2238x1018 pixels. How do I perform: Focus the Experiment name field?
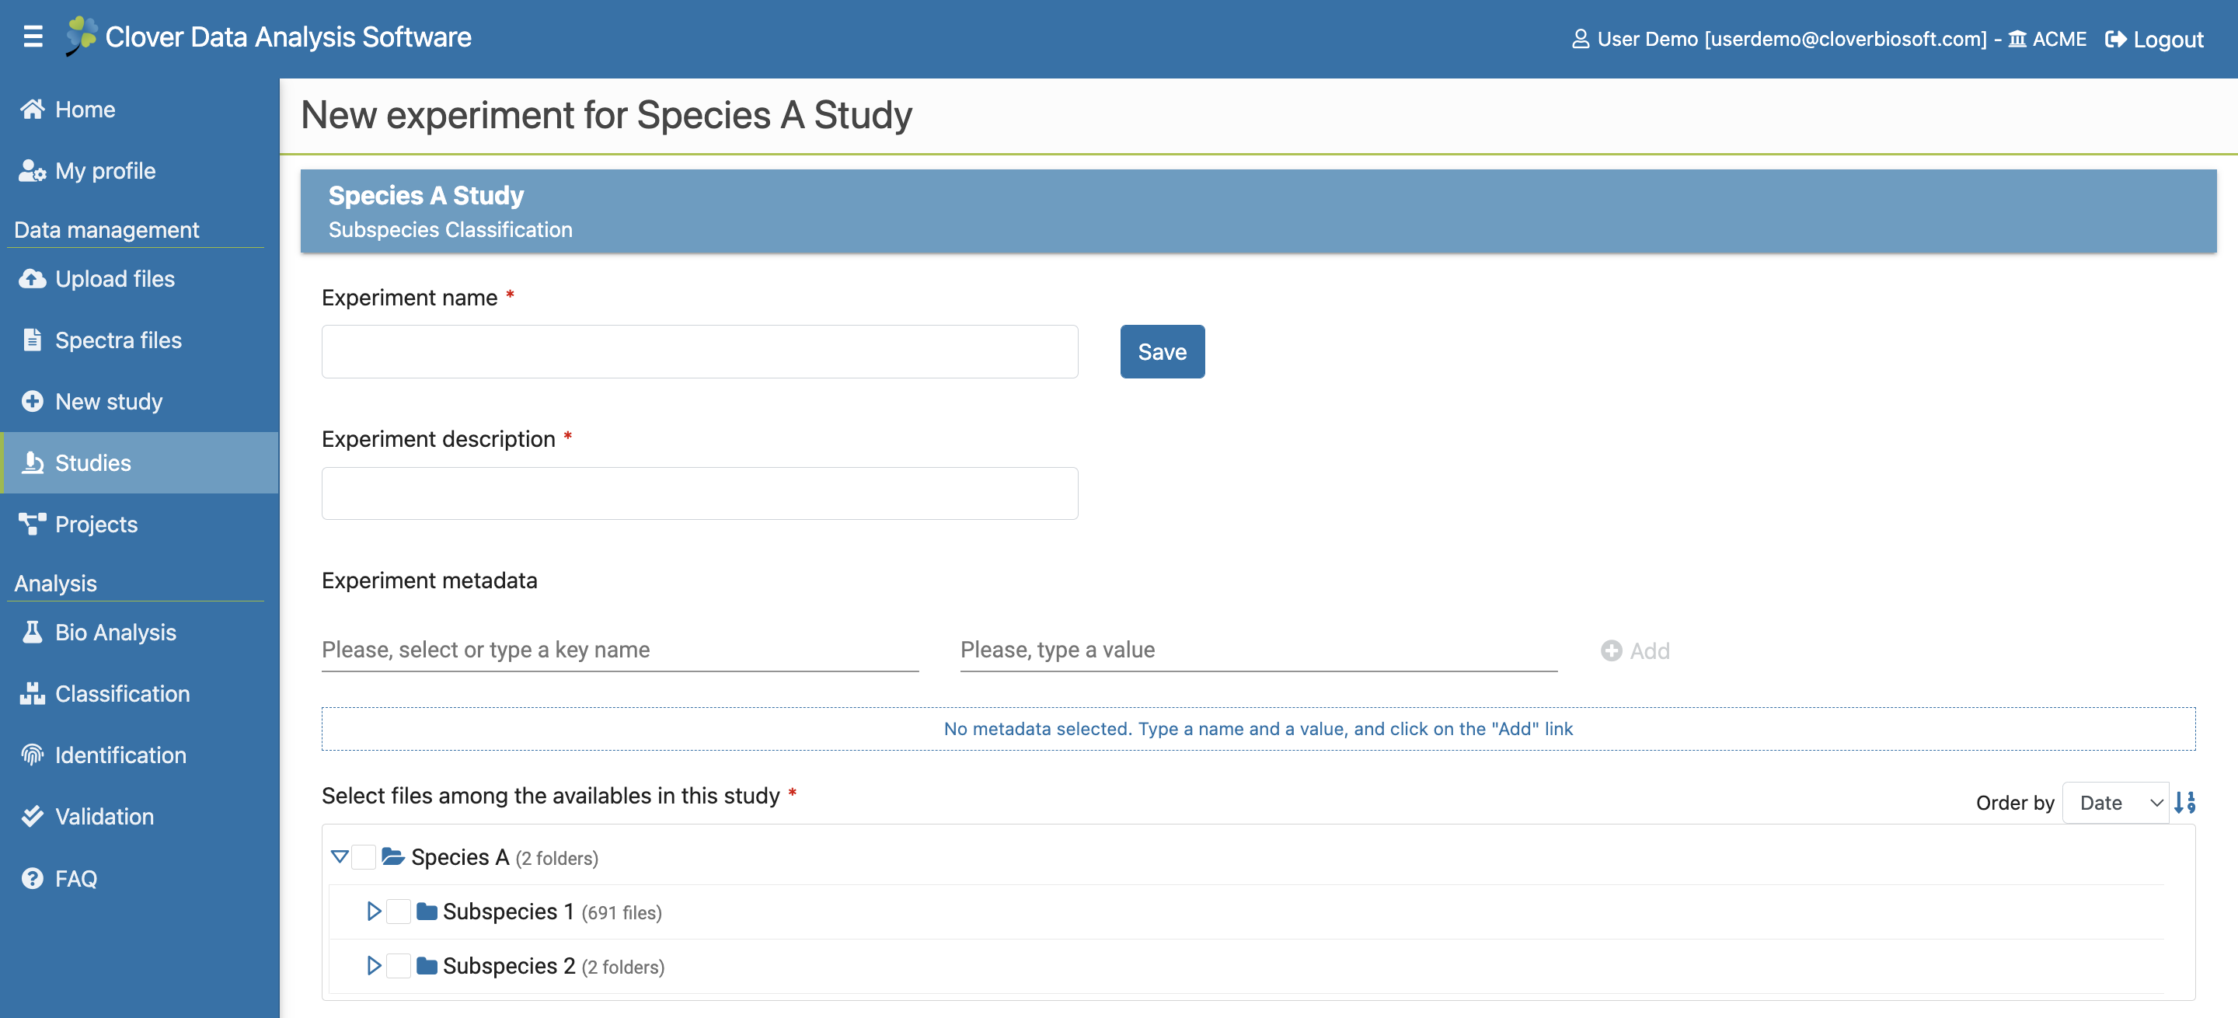700,352
